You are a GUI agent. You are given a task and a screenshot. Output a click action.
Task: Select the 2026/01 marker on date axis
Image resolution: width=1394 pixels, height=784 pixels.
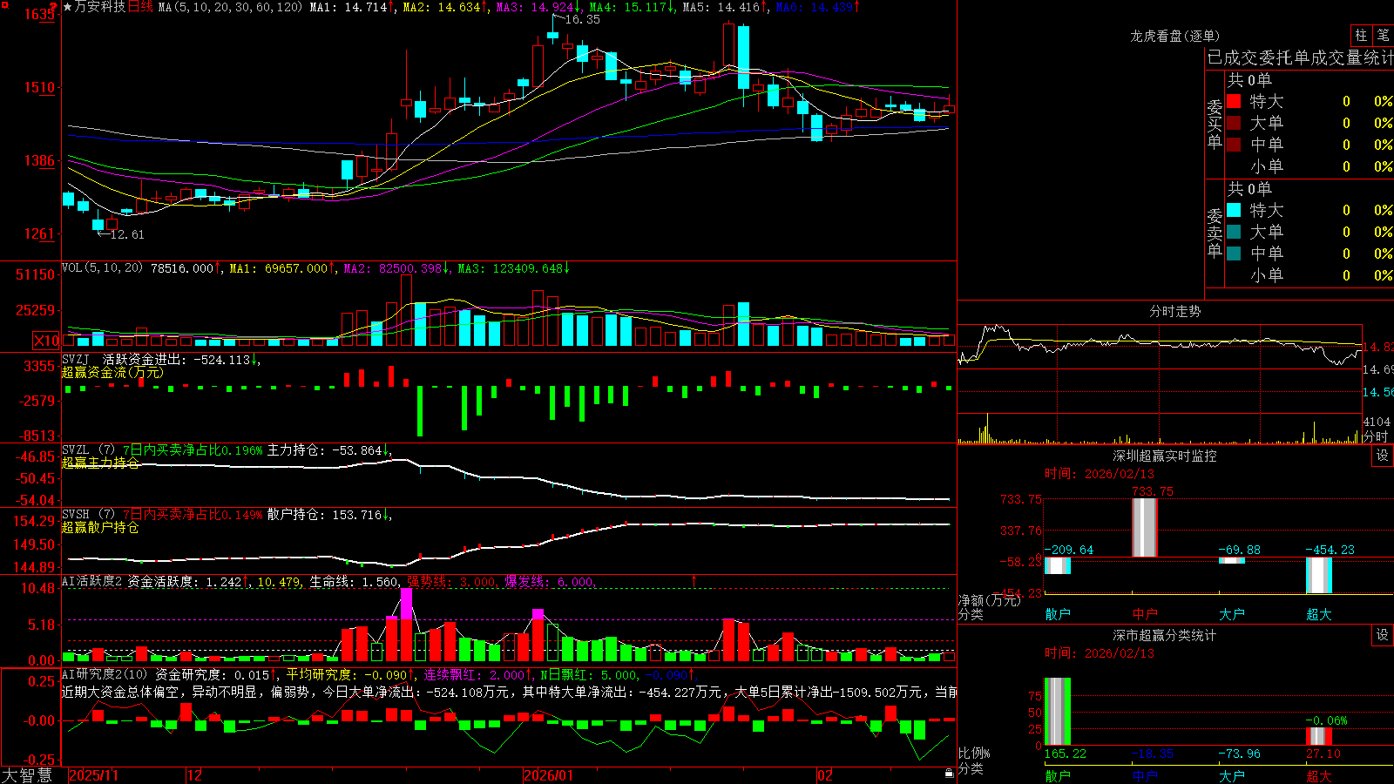[x=549, y=775]
